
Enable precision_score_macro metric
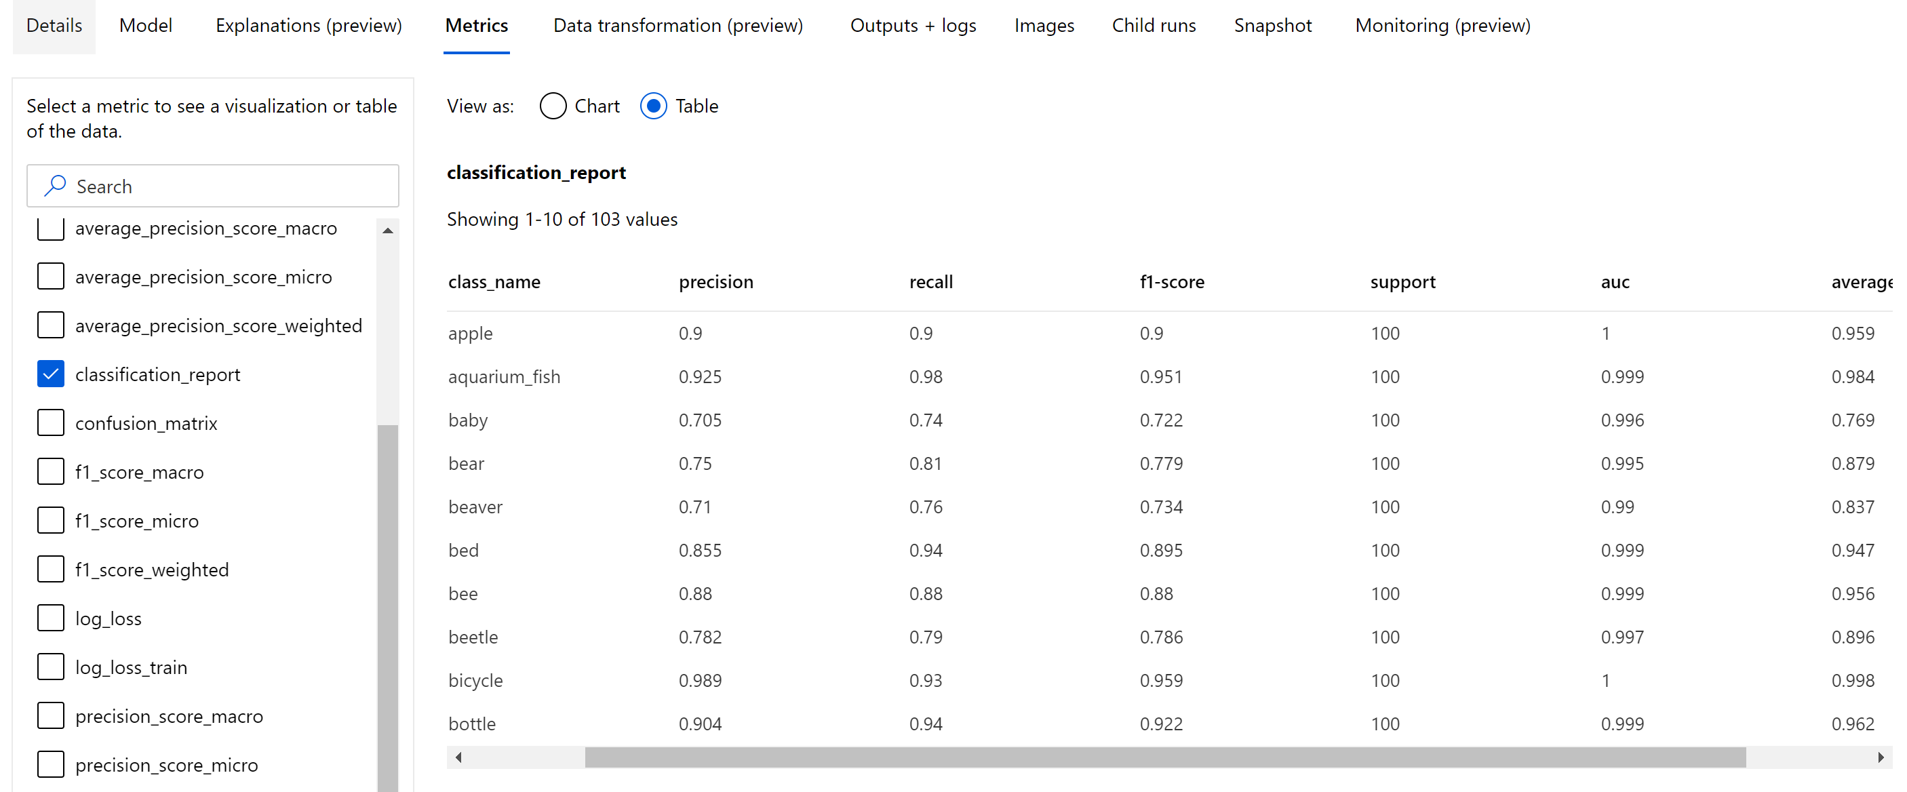coord(50,717)
